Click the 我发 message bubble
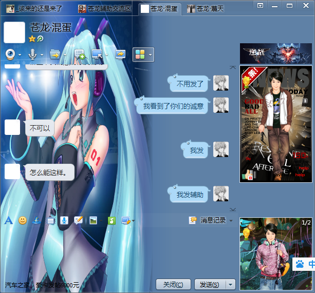The height and width of the screenshot is (293, 315). point(196,150)
